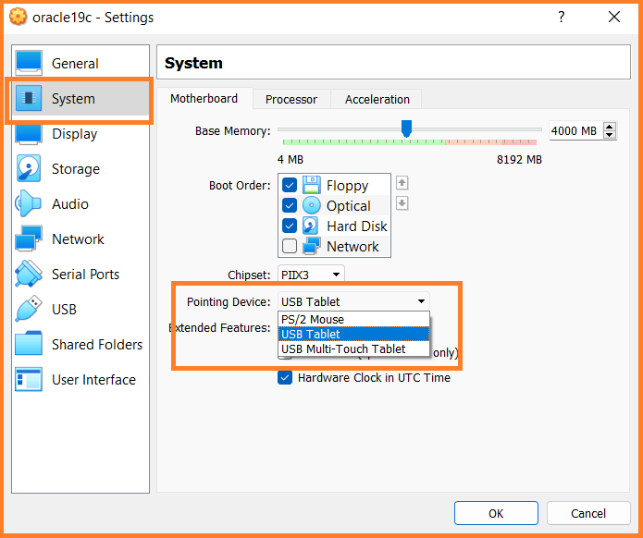The image size is (643, 538).
Task: Open the General settings icon
Action: 29,63
